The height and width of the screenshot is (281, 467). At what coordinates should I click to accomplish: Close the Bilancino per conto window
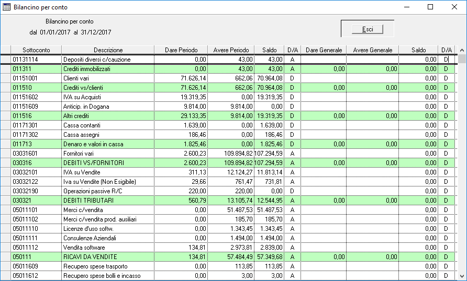click(454, 7)
